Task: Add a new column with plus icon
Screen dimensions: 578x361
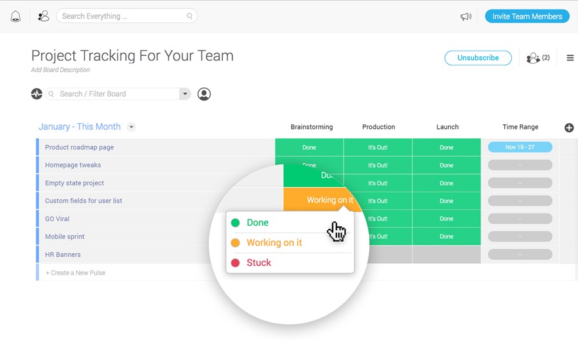Action: coord(569,128)
